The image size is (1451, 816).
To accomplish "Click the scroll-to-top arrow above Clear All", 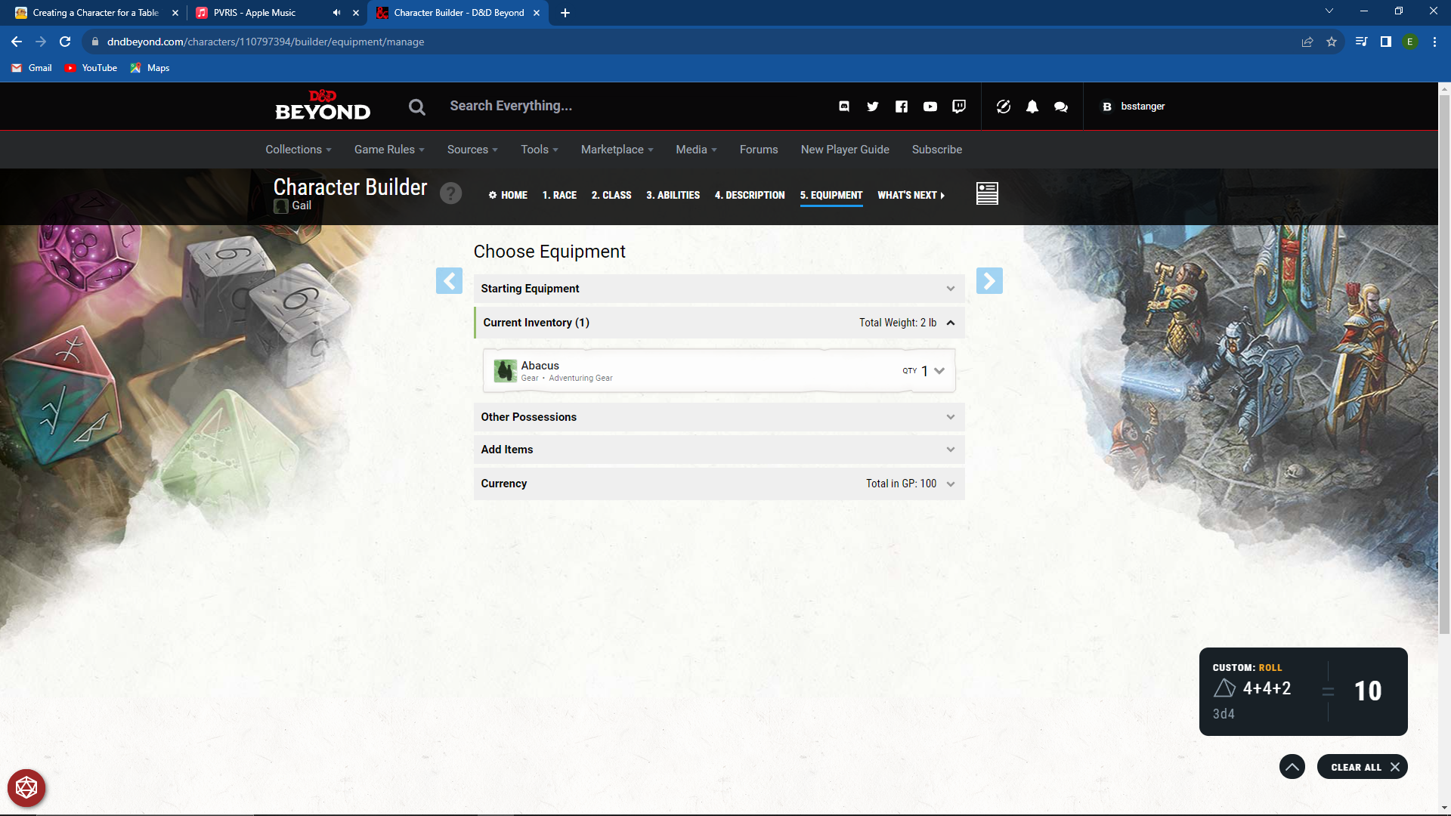I will point(1292,766).
